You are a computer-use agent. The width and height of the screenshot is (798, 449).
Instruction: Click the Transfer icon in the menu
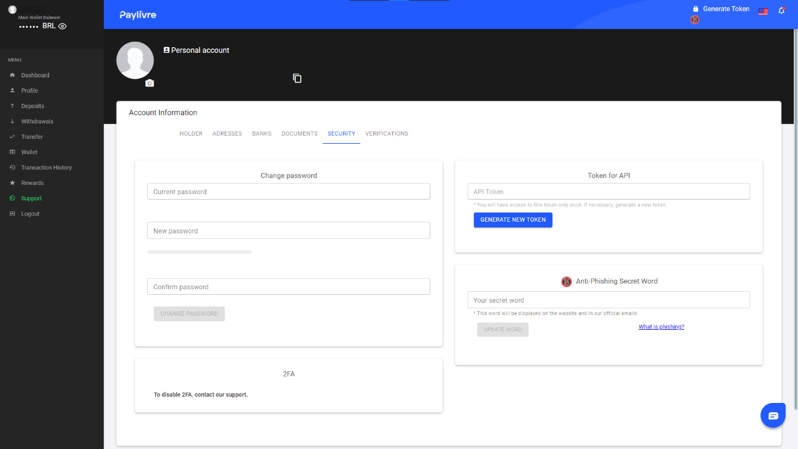coord(12,136)
